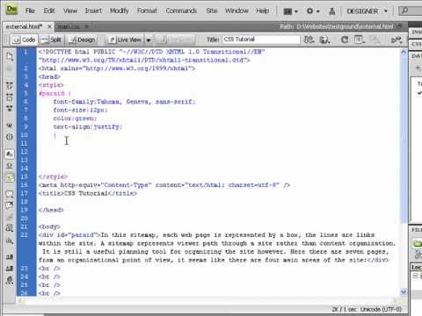This screenshot has width=422, height=316.
Task: Click 'Unicode (UTF-8)' in status bar
Action: [381, 309]
